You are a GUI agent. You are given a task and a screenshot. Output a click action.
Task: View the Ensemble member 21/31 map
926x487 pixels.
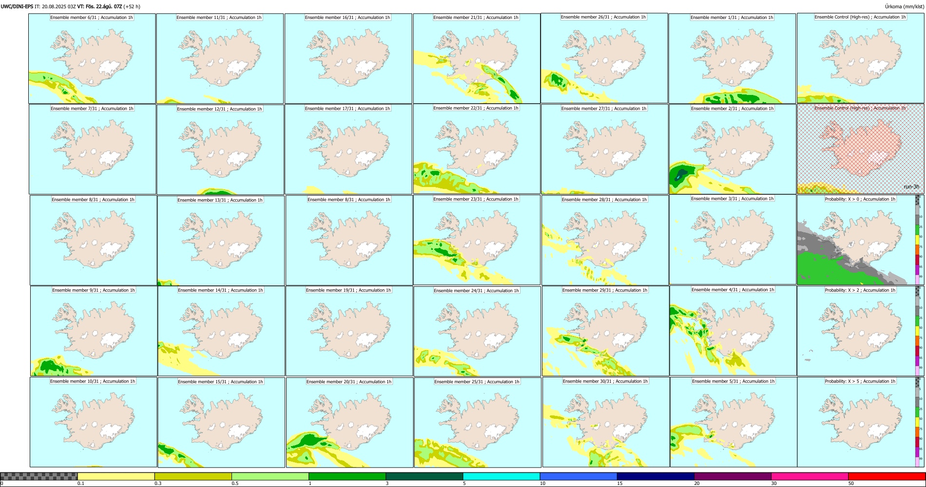coord(476,58)
